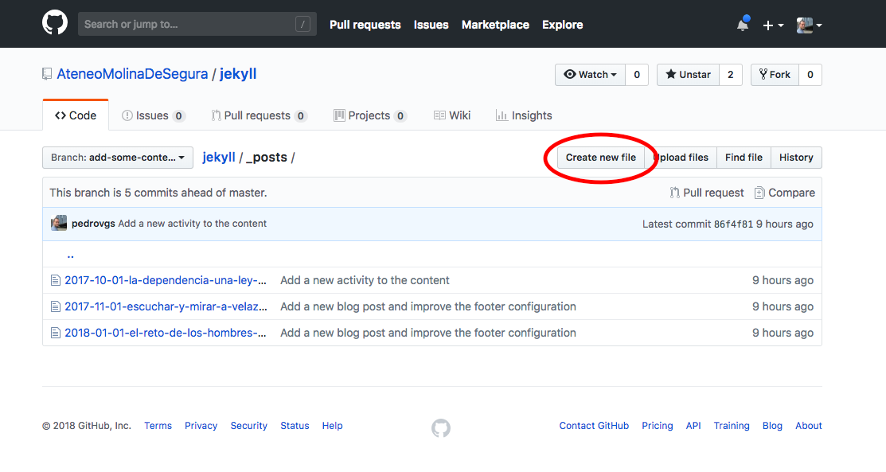This screenshot has width=886, height=472.
Task: Click Upload files button
Action: point(681,158)
